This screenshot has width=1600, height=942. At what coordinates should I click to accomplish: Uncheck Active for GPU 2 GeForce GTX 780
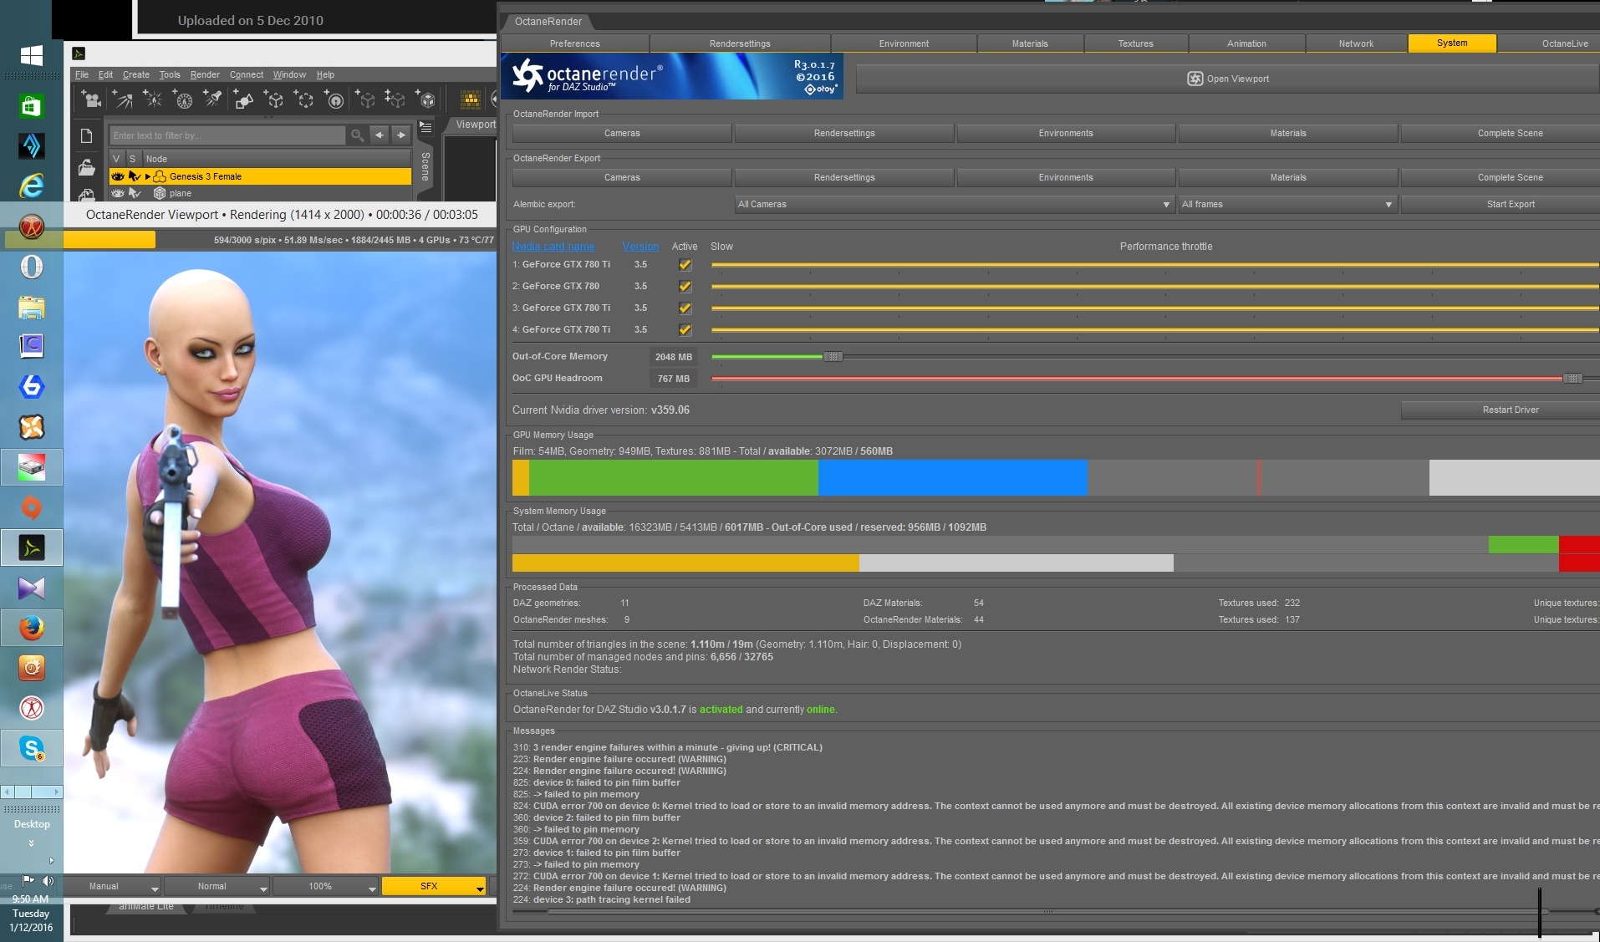click(685, 287)
